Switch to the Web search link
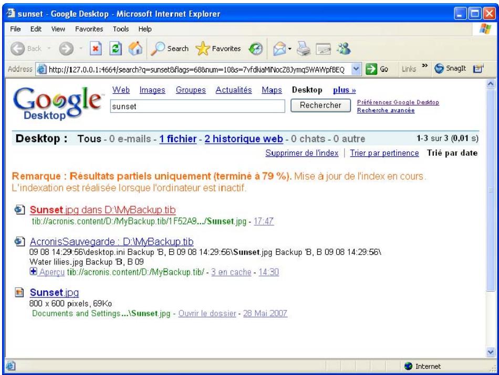 click(x=121, y=90)
